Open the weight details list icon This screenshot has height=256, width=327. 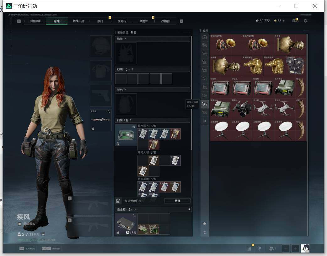(43, 234)
